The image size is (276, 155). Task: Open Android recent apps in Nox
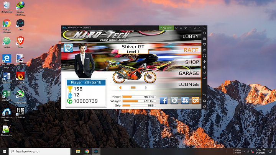click(x=204, y=106)
